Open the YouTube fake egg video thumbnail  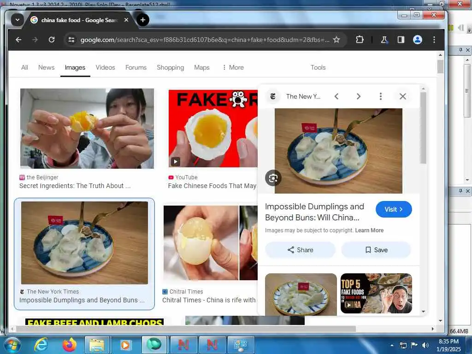click(x=213, y=129)
